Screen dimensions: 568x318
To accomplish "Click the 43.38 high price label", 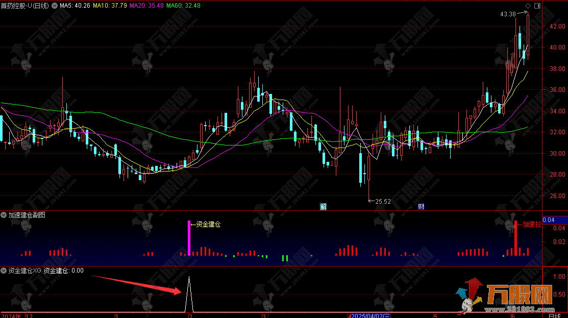I will point(508,14).
